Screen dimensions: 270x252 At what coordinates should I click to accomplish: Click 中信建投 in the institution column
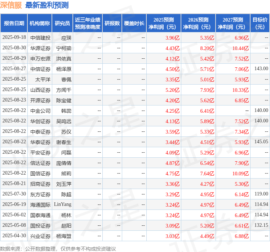pos(40,38)
